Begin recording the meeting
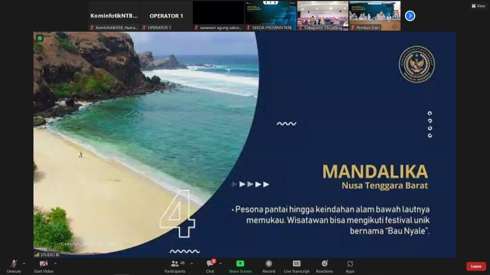The width and height of the screenshot is (490, 275). (269, 266)
